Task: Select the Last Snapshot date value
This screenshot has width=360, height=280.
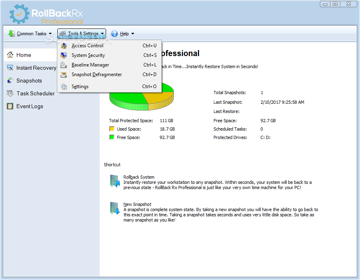Action: 282,102
